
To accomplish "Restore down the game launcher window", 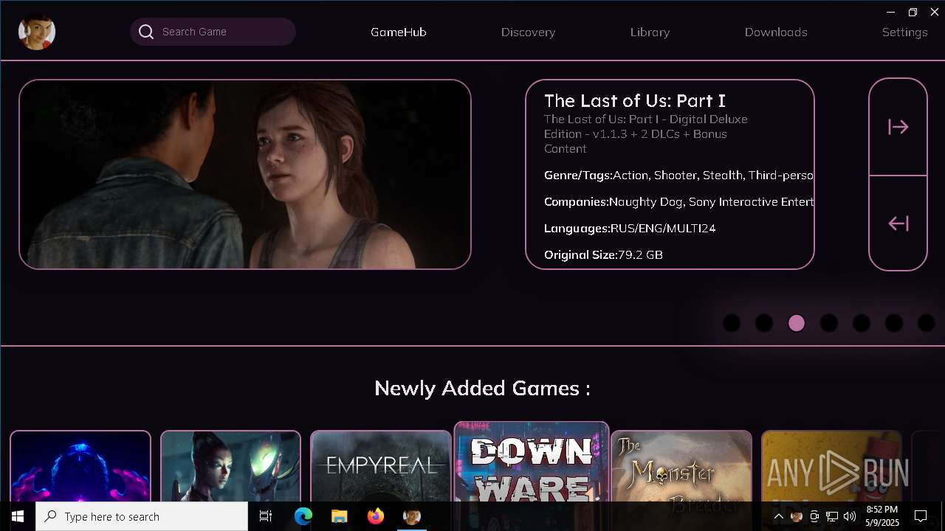I will click(913, 12).
